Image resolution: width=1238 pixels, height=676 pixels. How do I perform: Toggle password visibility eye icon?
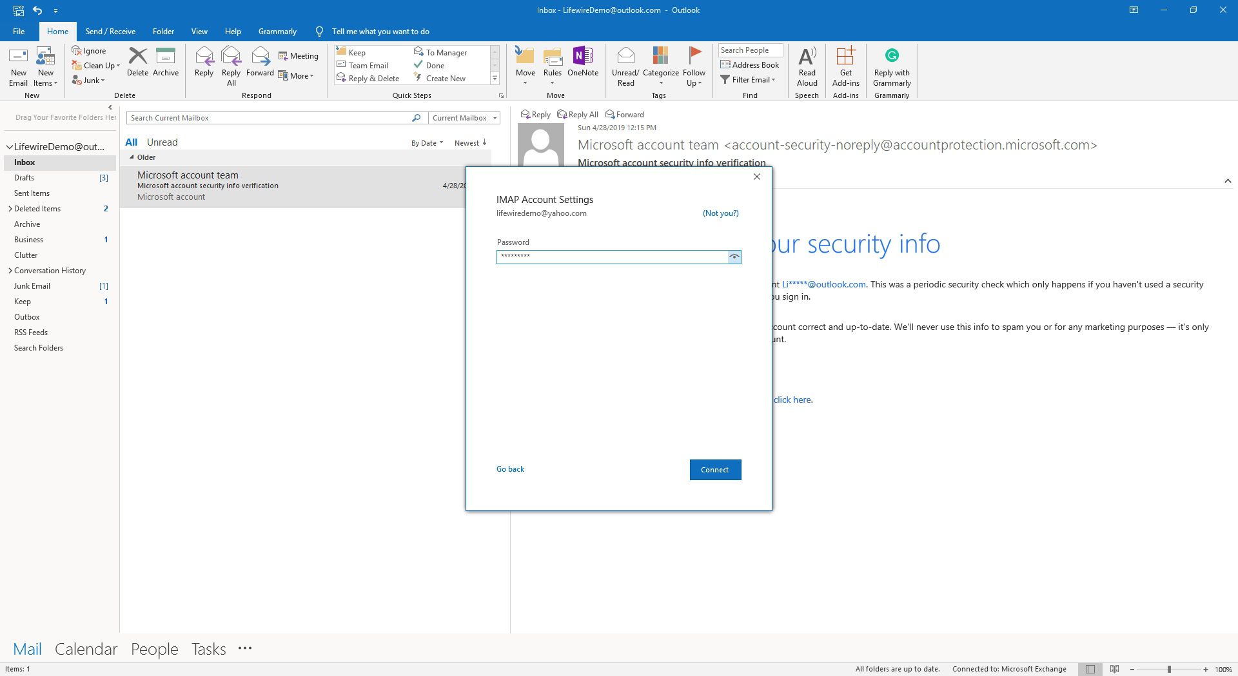734,256
